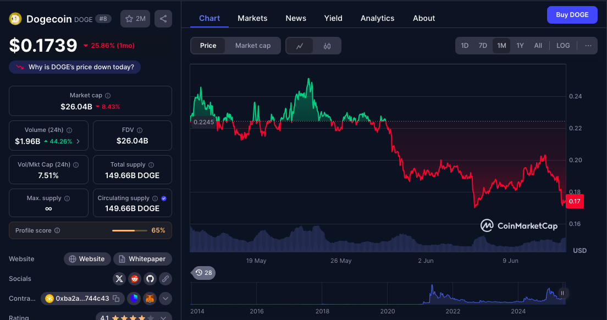Viewport: 607px width, 320px height.
Task: Expand Volume (24h) details arrow
Action: pos(78,141)
